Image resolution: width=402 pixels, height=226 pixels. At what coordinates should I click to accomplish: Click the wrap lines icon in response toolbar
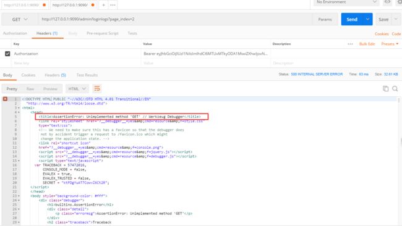[97, 88]
